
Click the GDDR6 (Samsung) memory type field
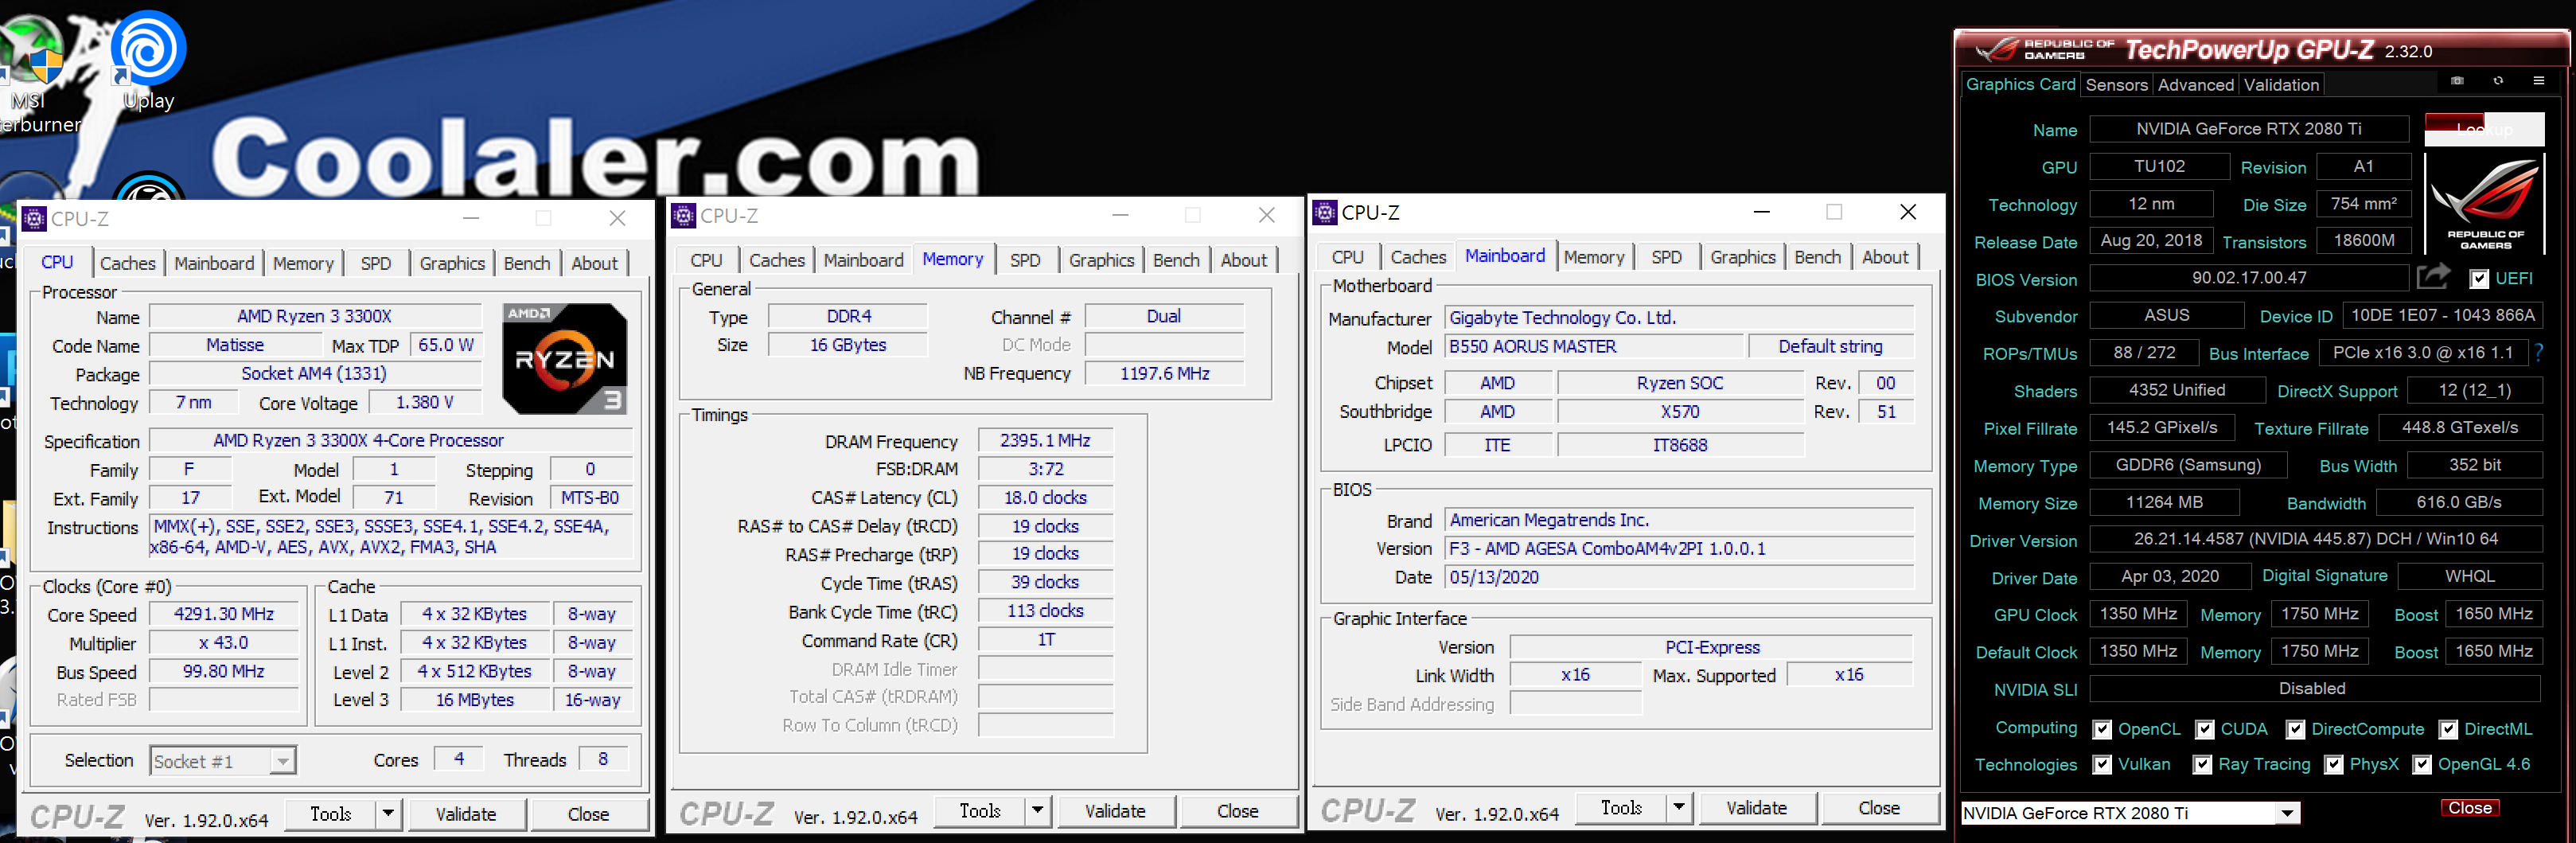[x=2187, y=465]
